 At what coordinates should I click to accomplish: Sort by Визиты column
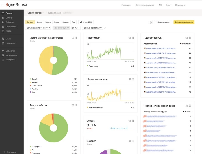(187, 112)
